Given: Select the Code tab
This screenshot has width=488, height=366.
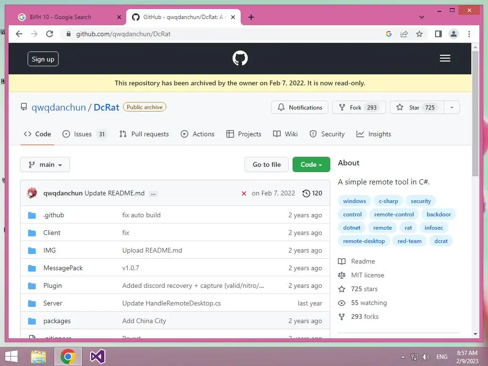Looking at the screenshot, I should 37,134.
